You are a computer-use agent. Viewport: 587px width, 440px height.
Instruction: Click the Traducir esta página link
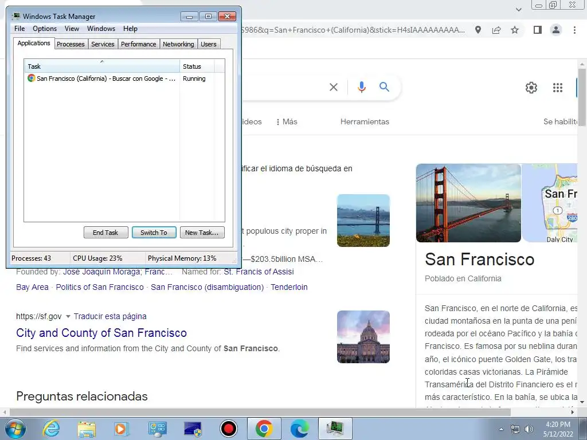110,316
